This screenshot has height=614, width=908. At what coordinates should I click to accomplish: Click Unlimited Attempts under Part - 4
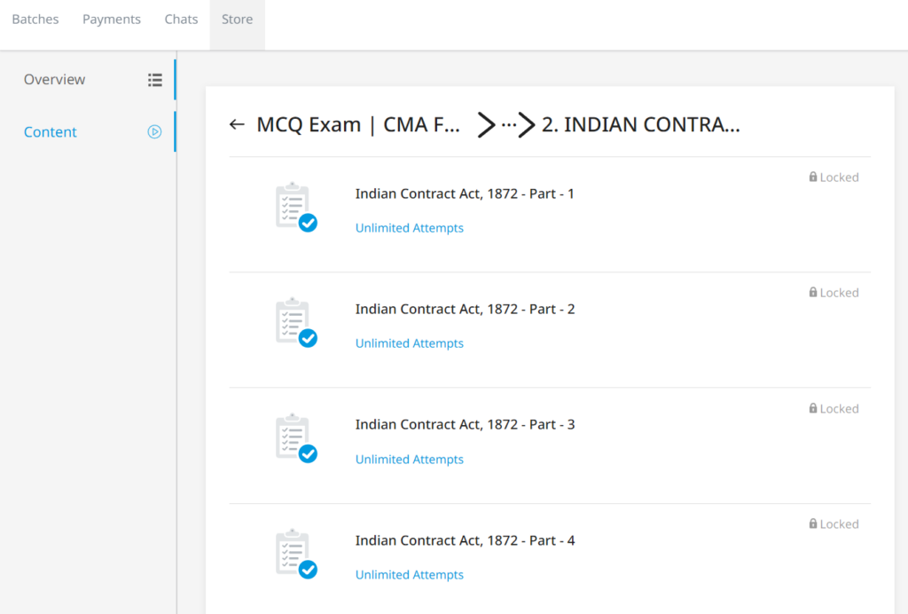pos(410,575)
